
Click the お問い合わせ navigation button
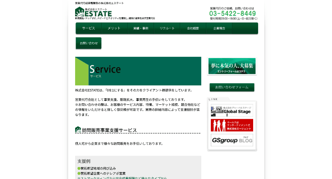point(88,43)
